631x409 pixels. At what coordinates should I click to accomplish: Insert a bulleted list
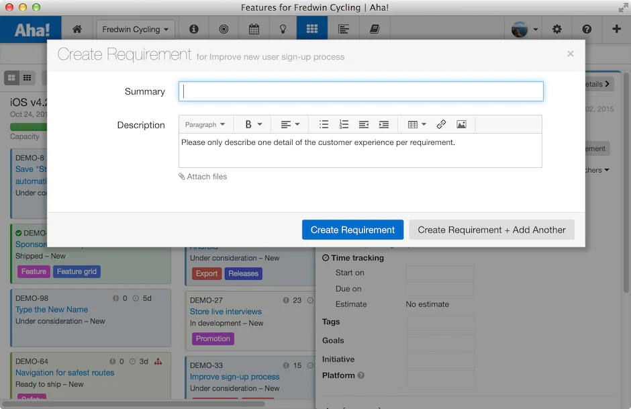[x=324, y=124]
